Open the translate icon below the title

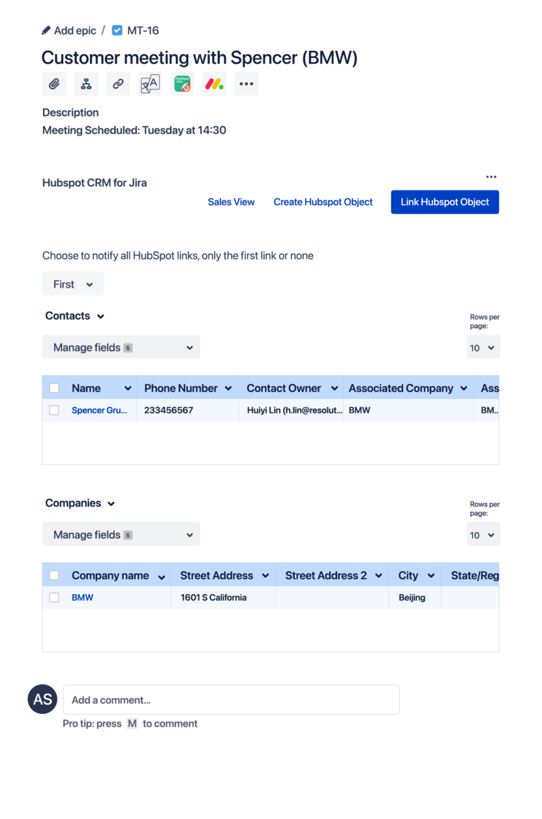[x=150, y=83]
